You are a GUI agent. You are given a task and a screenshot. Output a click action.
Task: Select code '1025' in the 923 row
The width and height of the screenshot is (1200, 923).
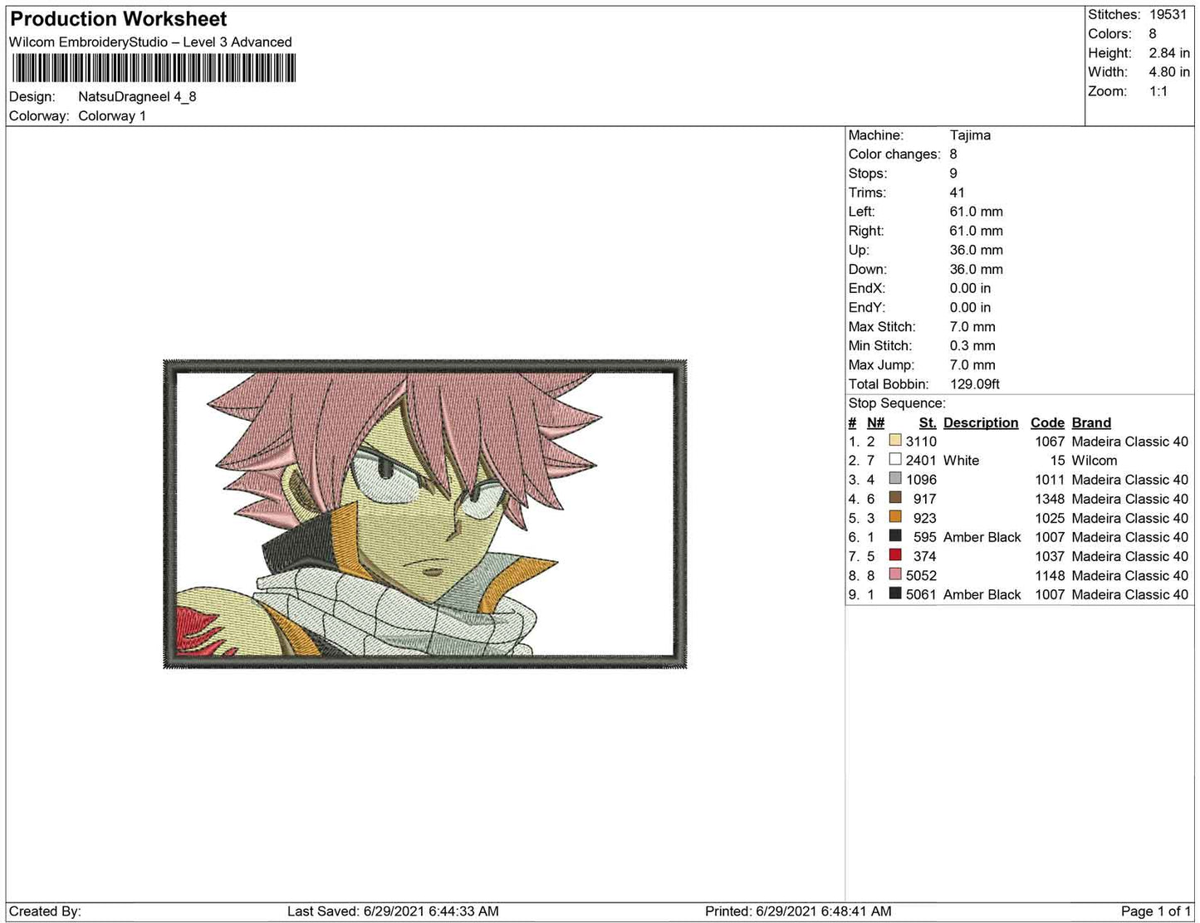pos(1050,518)
